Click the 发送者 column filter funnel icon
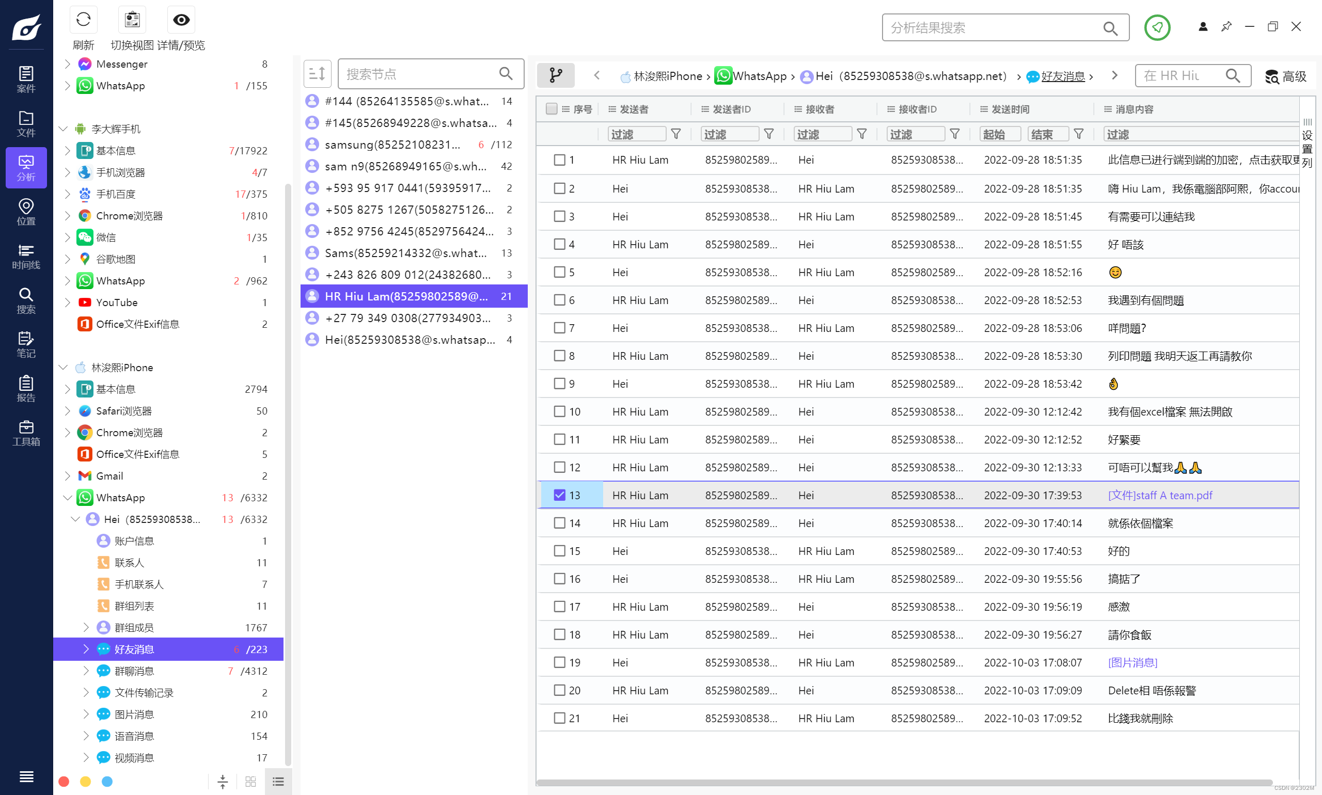Viewport: 1322px width, 795px height. coord(676,134)
